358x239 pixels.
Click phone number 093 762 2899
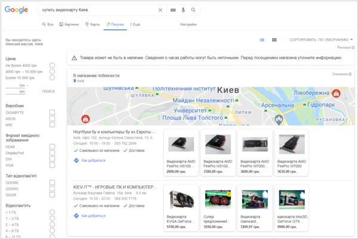125,144
